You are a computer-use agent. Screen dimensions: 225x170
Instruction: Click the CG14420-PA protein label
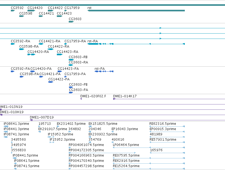coord(41,69)
